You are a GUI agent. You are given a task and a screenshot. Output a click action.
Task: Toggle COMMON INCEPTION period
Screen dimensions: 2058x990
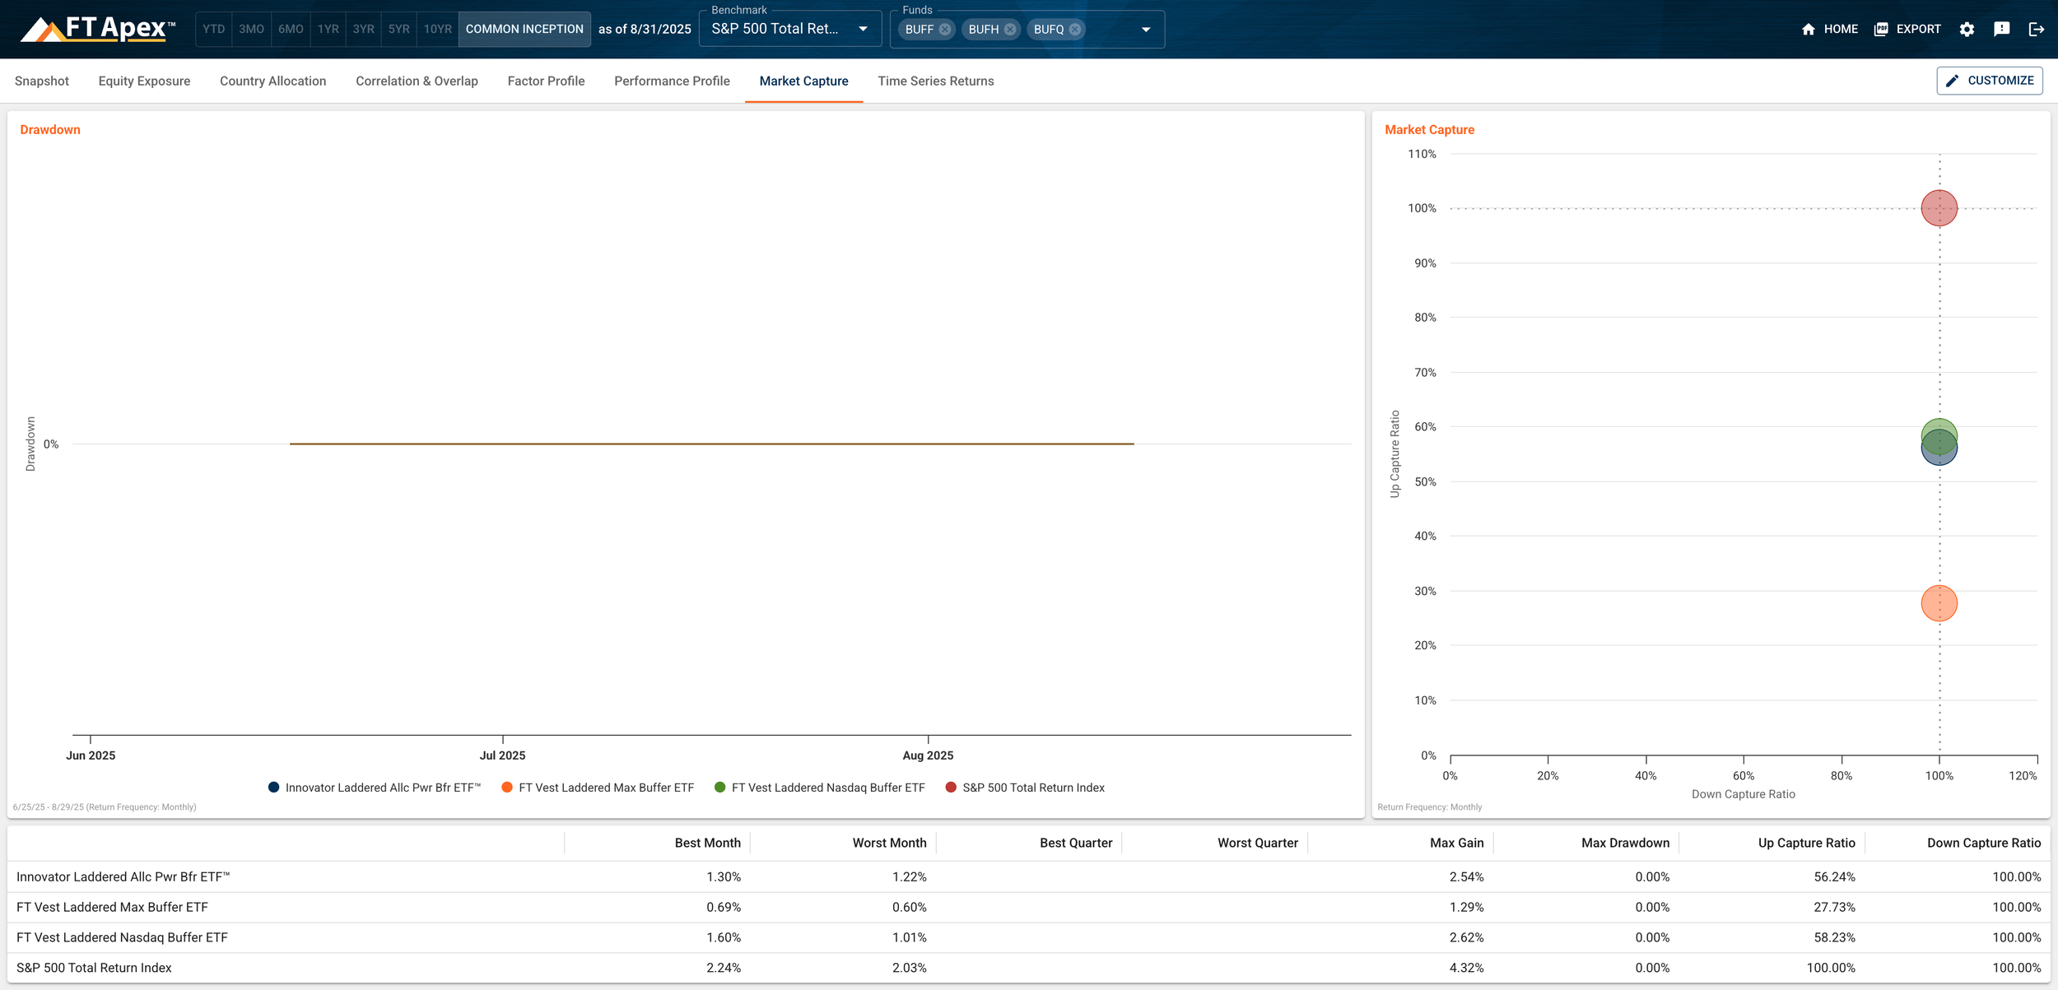tap(524, 29)
